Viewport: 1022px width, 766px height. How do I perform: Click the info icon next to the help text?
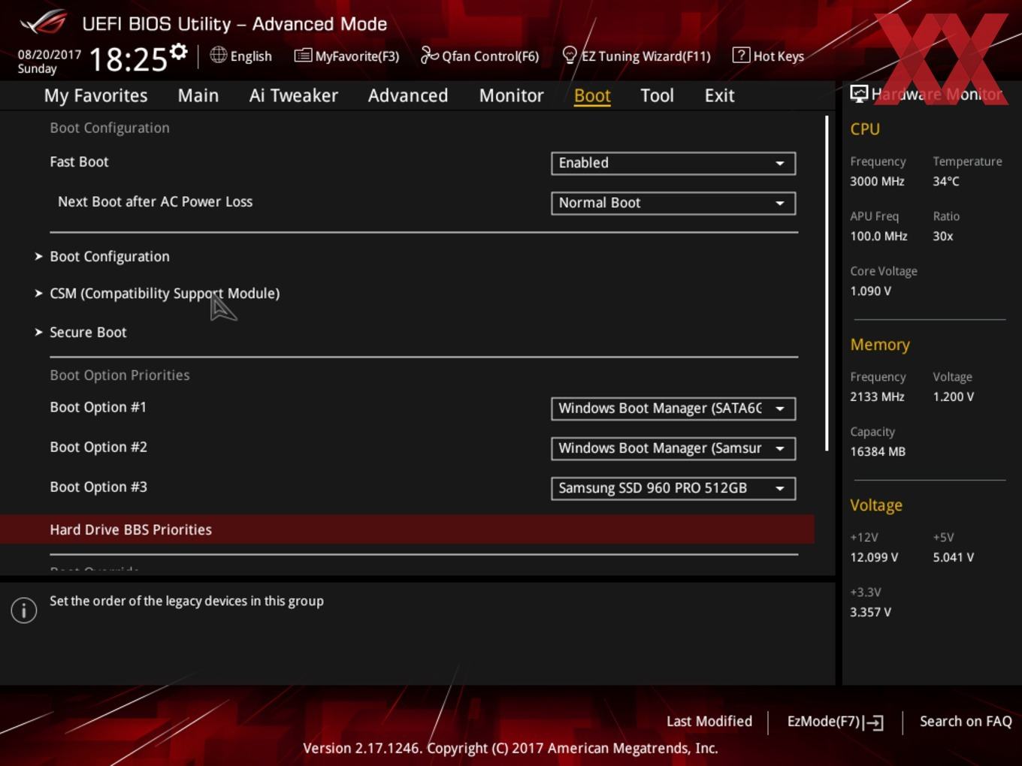(24, 611)
